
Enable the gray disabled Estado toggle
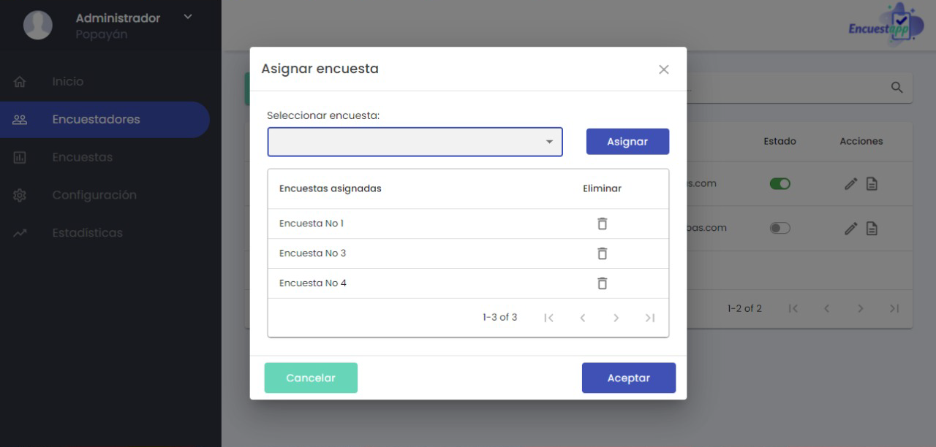point(780,229)
